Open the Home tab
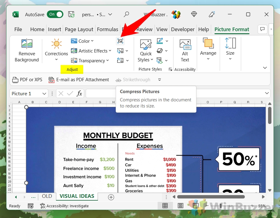The height and width of the screenshot is (218, 280). 37,29
